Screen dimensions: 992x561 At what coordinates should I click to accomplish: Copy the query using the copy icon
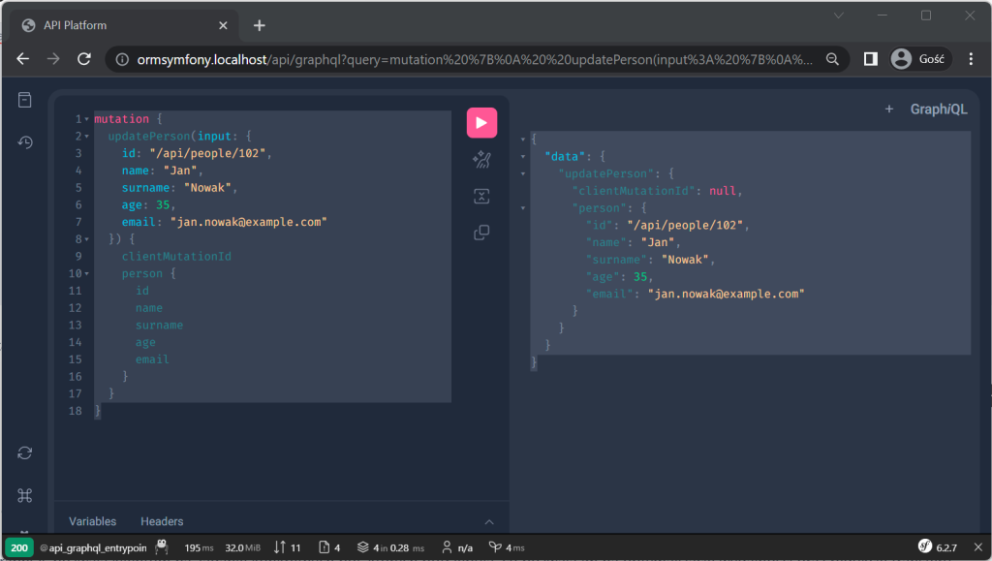point(481,233)
